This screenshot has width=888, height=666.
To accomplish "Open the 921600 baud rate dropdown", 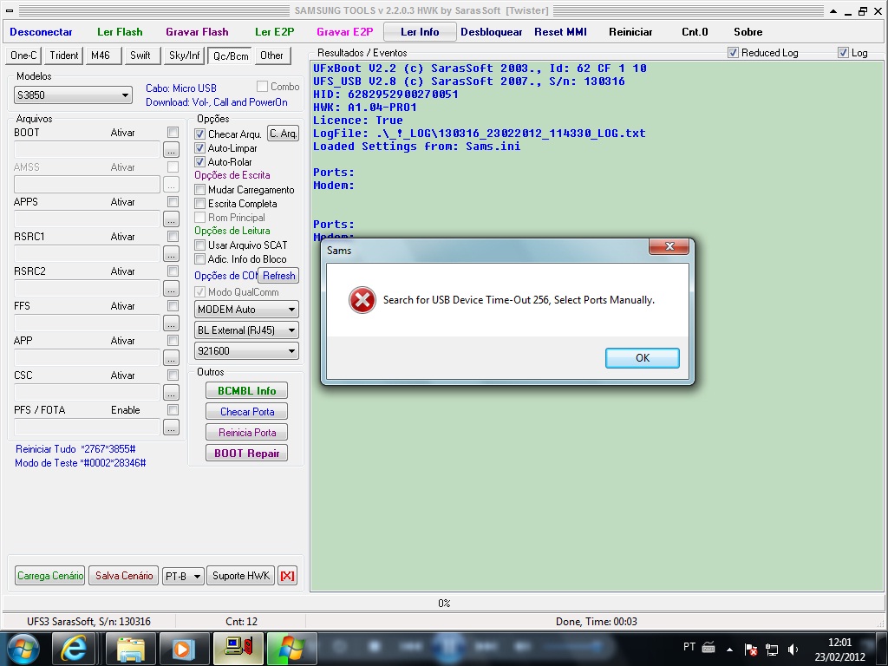I will 246,351.
